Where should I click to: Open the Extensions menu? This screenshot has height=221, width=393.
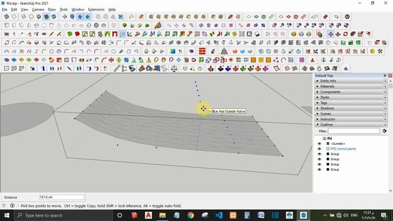click(96, 10)
